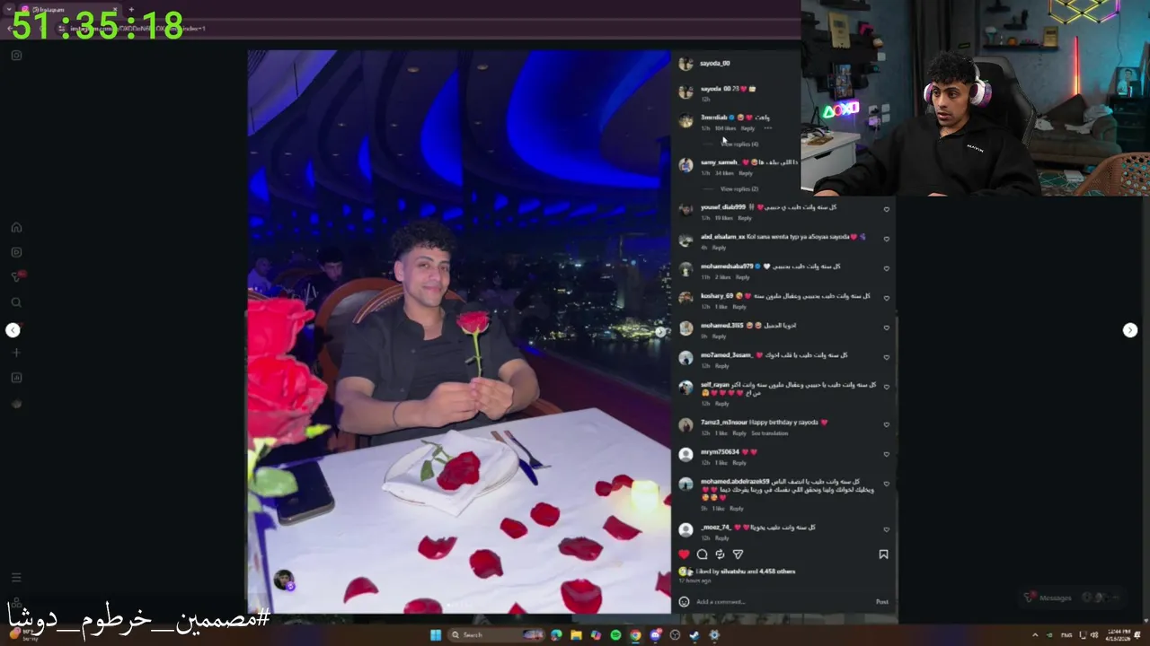Like mohamedsaba979's comment
1150x646 pixels.
coord(886,268)
